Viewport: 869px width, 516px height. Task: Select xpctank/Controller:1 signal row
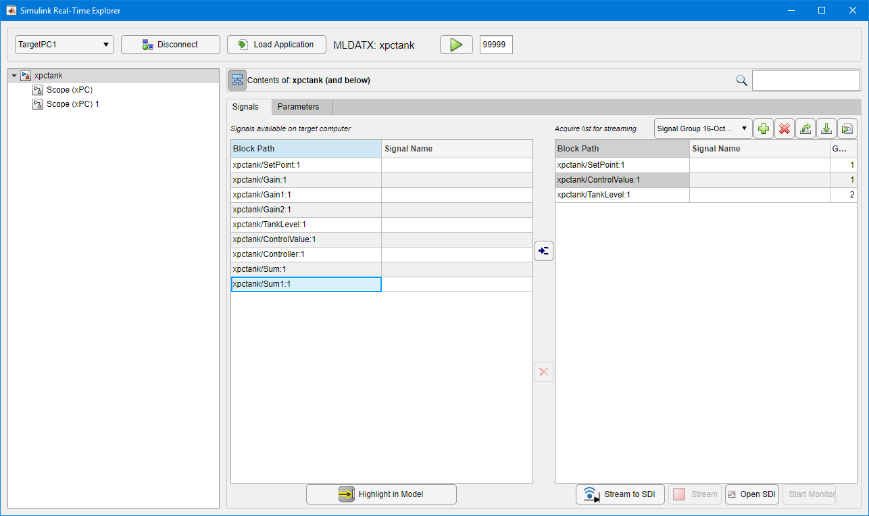point(382,254)
